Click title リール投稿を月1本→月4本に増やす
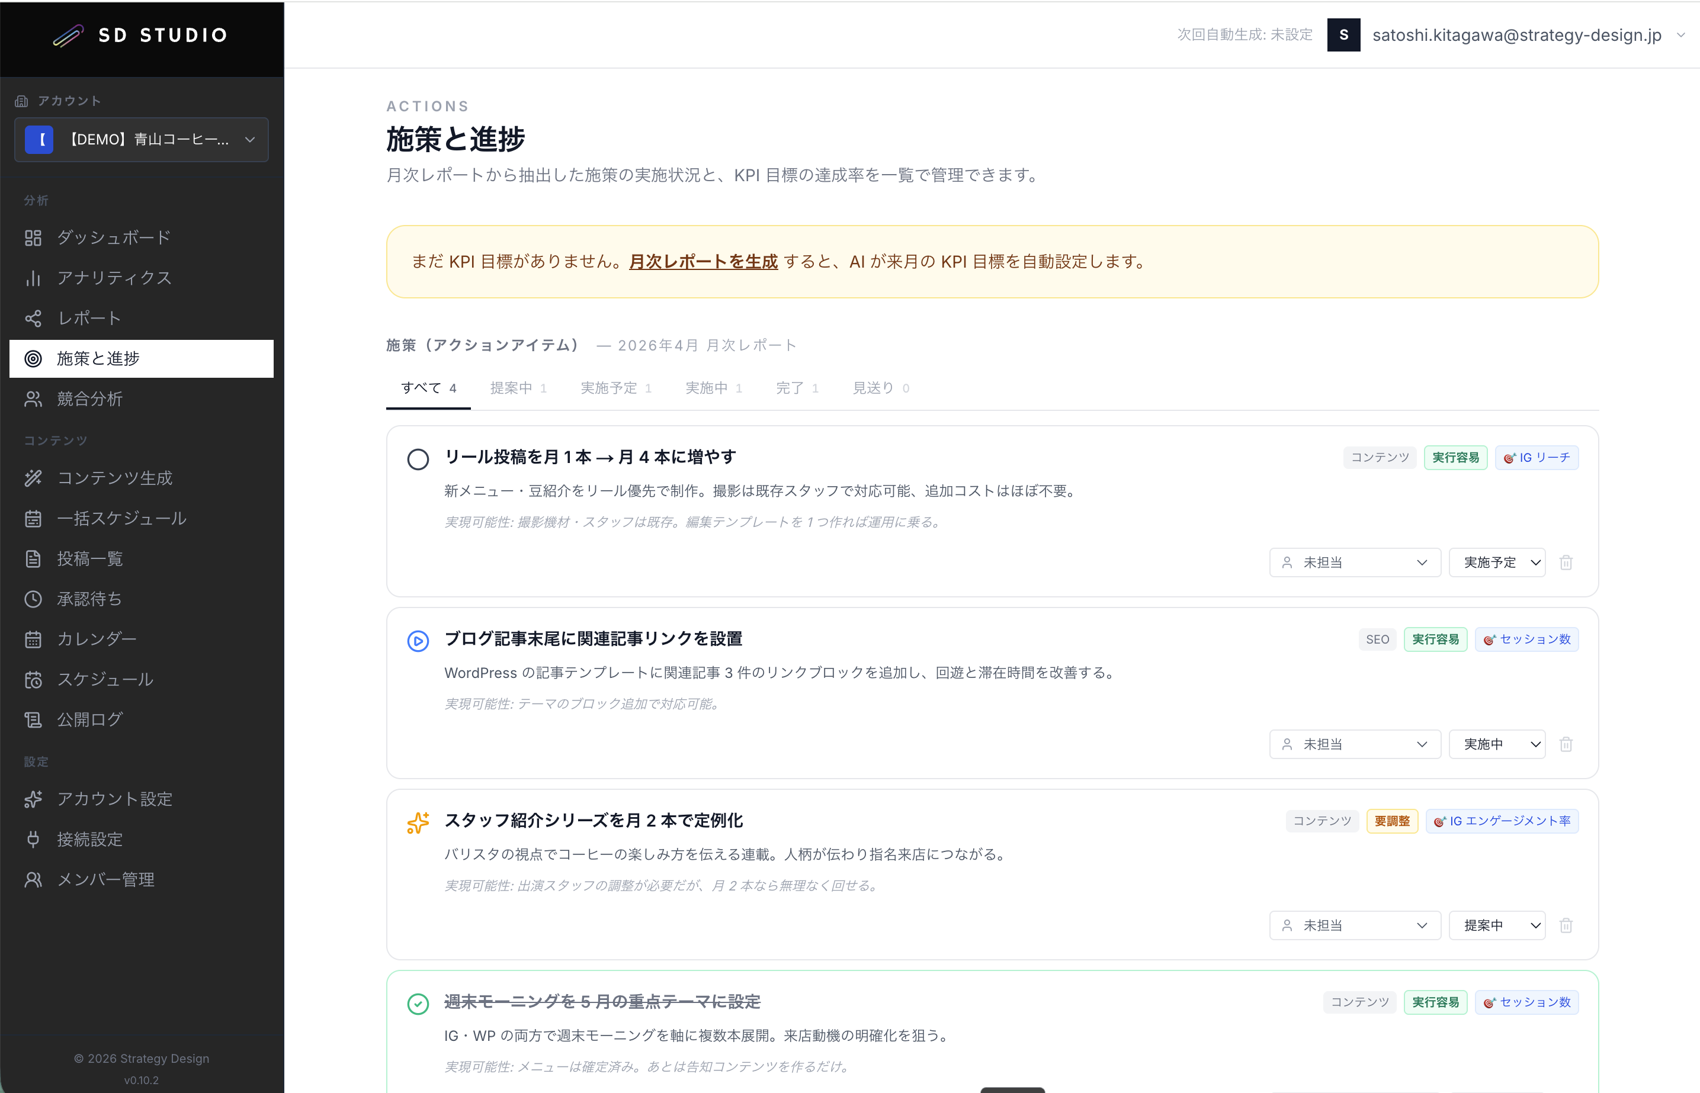The width and height of the screenshot is (1700, 1093). coord(590,457)
